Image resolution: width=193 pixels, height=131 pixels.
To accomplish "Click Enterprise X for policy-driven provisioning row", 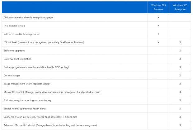I will click(x=180, y=92).
